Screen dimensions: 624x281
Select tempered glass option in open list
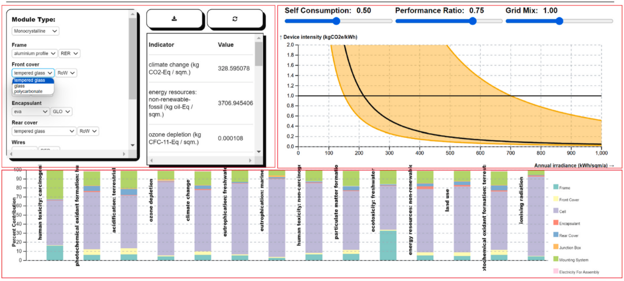click(28, 80)
